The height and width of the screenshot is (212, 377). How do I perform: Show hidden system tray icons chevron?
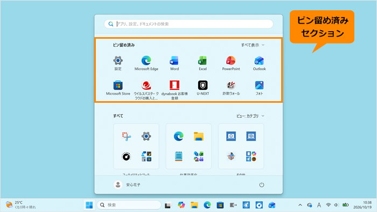pos(300,205)
